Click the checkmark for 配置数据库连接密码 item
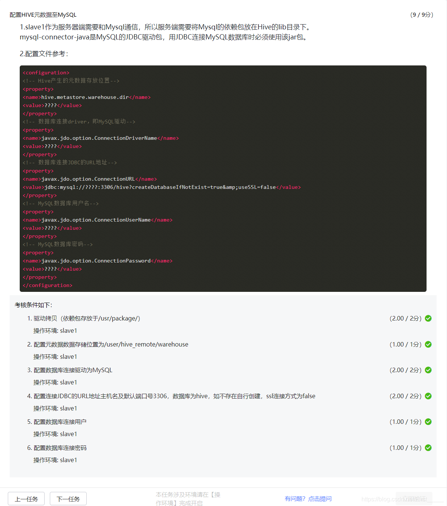Image resolution: width=447 pixels, height=506 pixels. coord(428,448)
